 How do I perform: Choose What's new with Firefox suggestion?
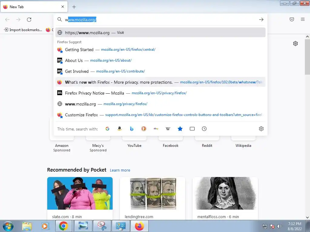[160, 82]
